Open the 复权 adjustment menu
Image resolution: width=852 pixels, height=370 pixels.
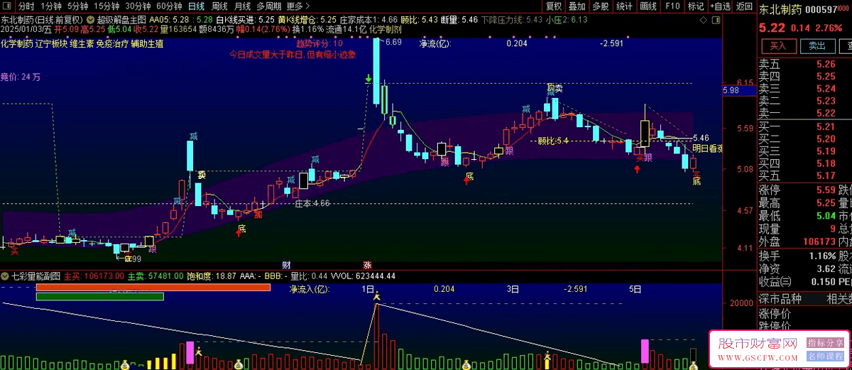[x=554, y=6]
